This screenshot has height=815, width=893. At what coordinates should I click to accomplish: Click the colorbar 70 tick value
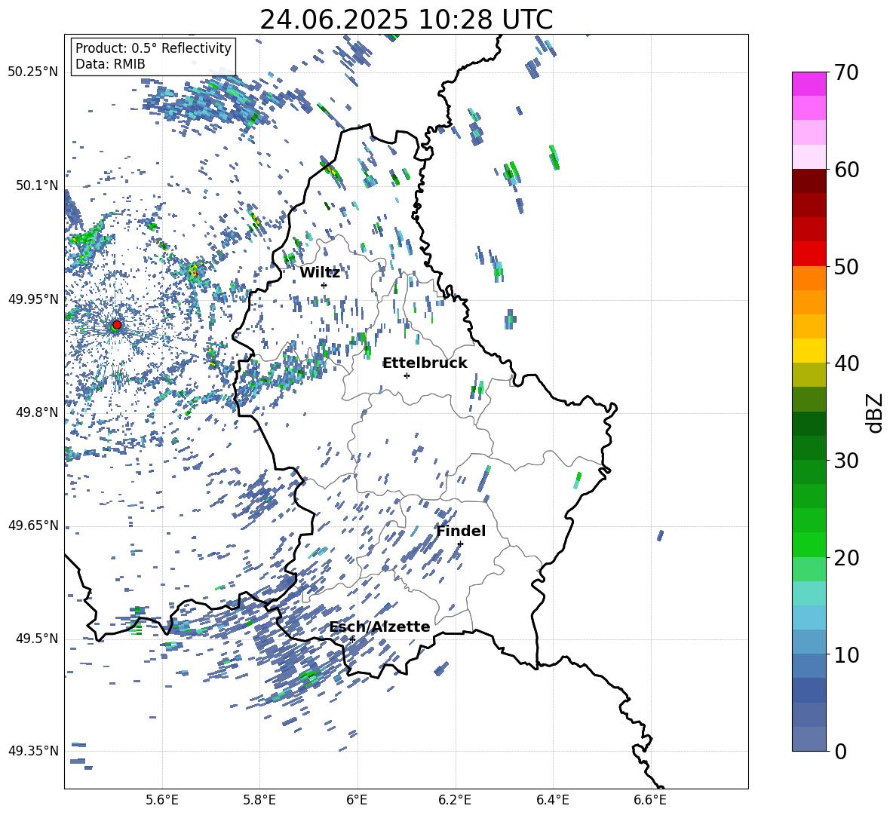(x=846, y=72)
